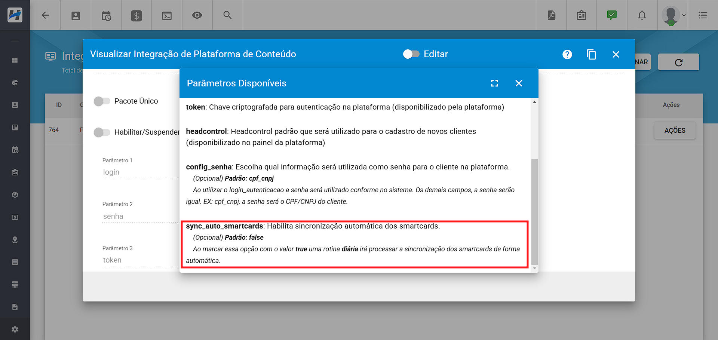Open the document file icon in sidebar
The height and width of the screenshot is (340, 718).
15,307
